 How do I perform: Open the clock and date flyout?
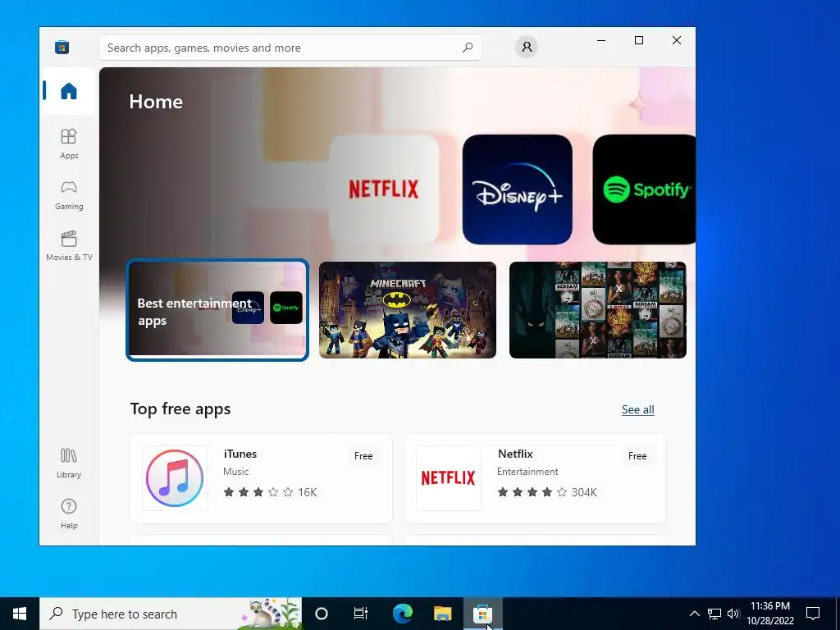click(x=770, y=614)
